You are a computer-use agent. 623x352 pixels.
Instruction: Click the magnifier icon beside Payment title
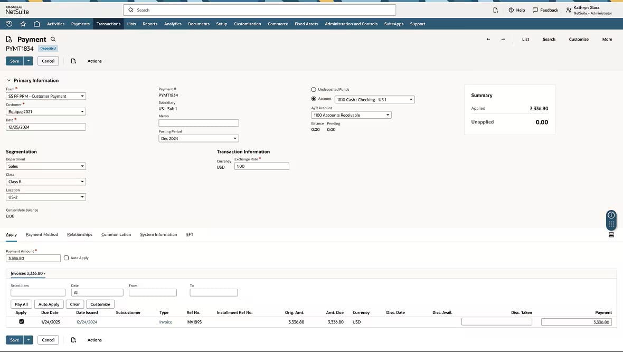53,39
